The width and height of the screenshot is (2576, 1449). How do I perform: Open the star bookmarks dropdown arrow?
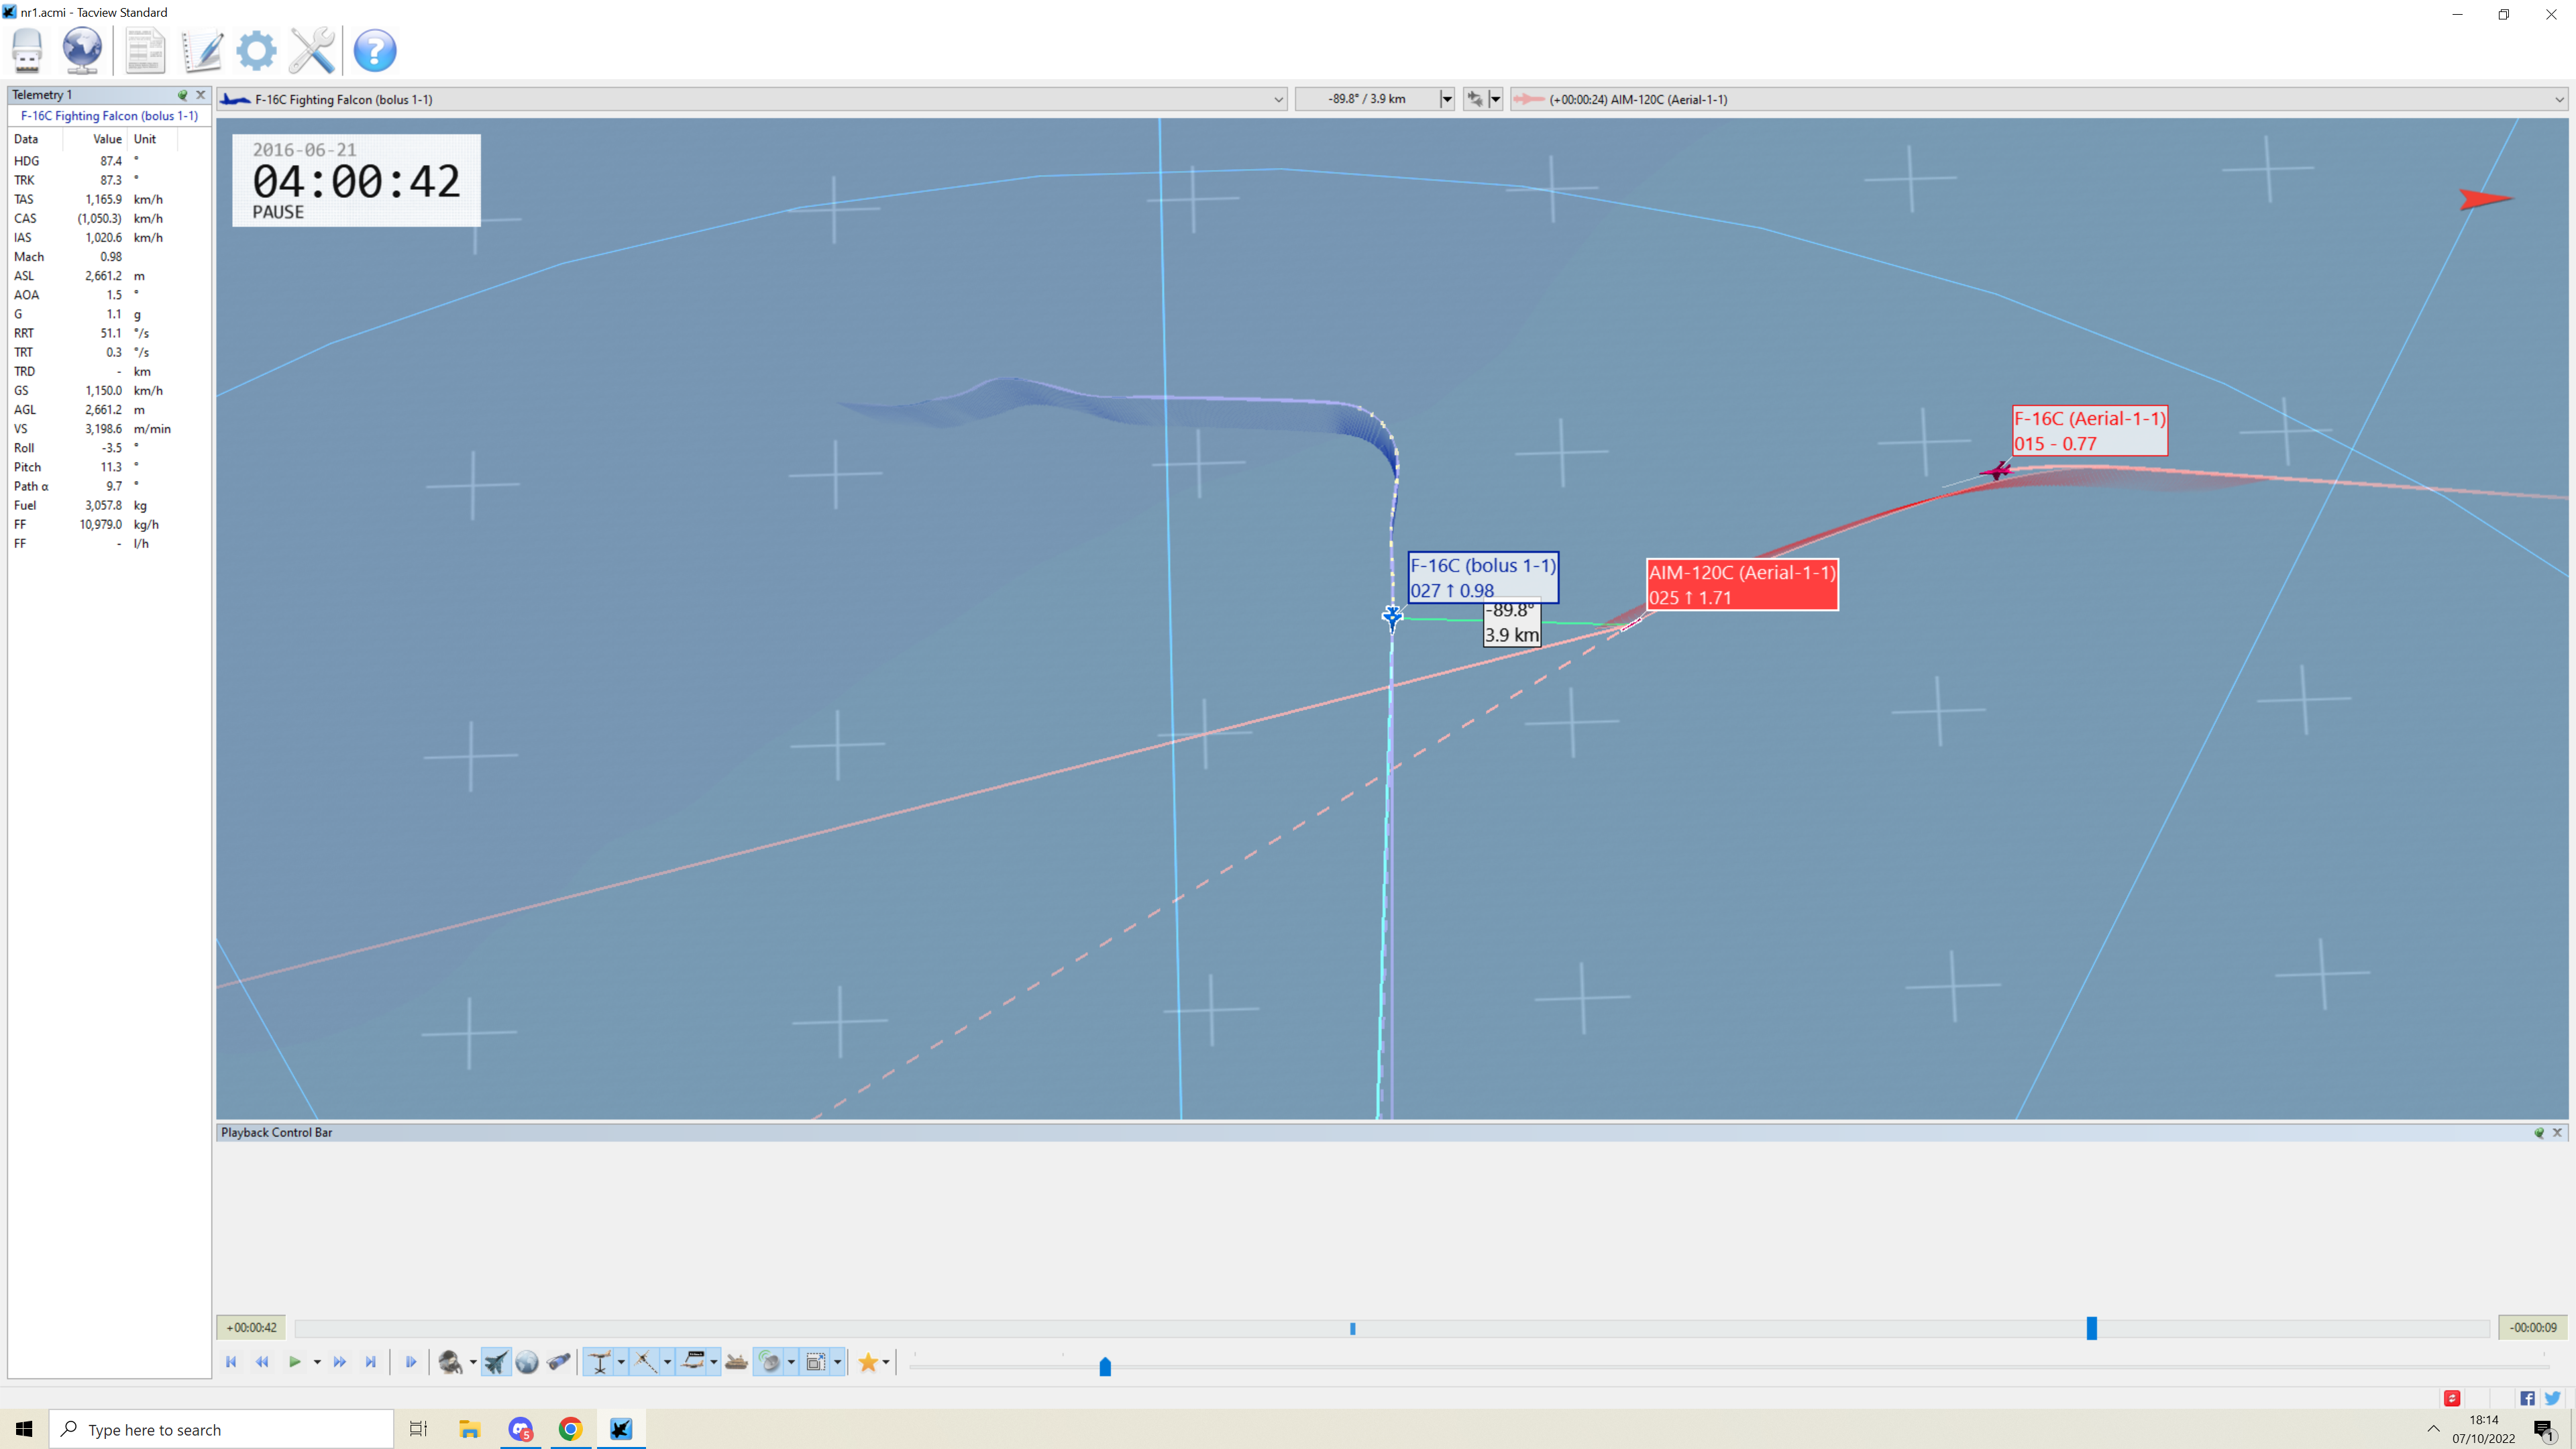click(886, 1362)
